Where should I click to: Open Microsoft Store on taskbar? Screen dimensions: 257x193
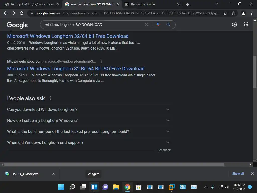point(138,187)
